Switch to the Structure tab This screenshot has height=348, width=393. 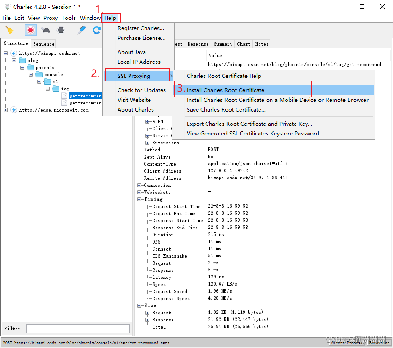(16, 43)
